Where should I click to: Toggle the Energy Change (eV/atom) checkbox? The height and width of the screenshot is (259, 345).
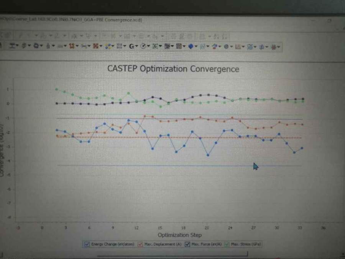pyautogui.click(x=87, y=244)
